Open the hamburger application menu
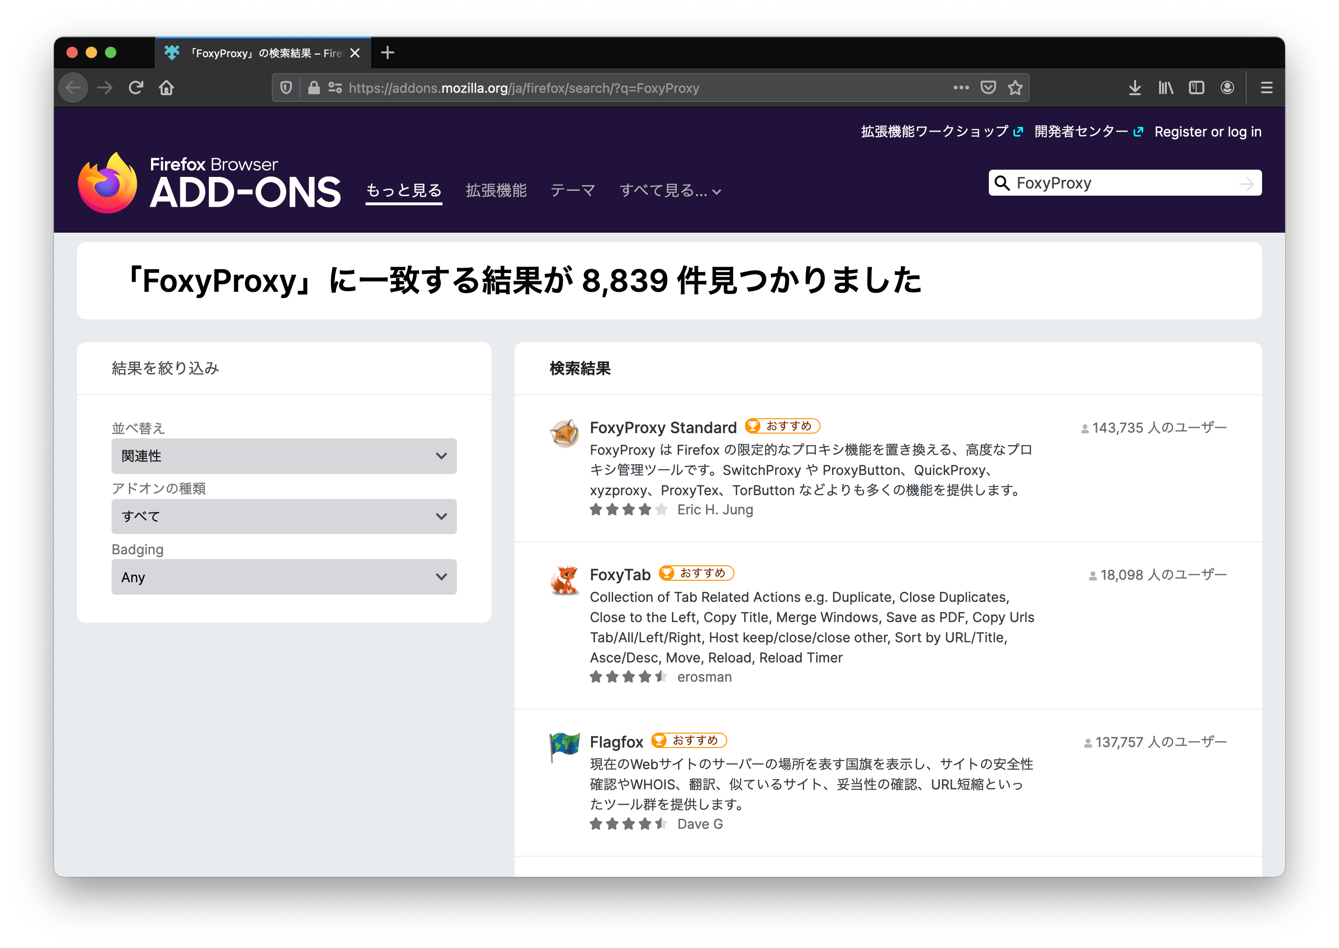 1266,88
